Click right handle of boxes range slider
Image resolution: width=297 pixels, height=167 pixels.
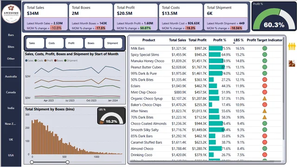(67, 162)
